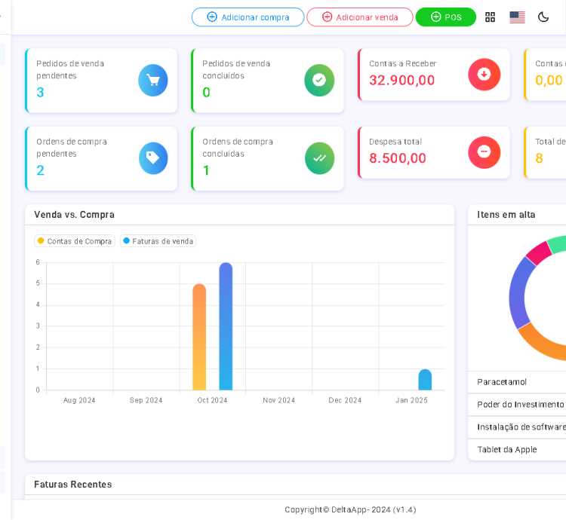
Task: Click the blue Oct 2024 sales bar
Action: pyautogui.click(x=226, y=326)
